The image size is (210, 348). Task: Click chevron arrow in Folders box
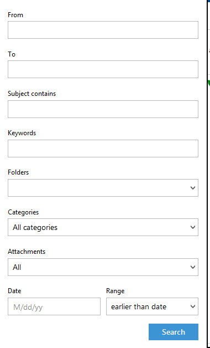point(193,188)
